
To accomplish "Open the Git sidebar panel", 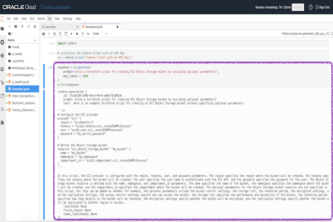I will coord(3,56).
